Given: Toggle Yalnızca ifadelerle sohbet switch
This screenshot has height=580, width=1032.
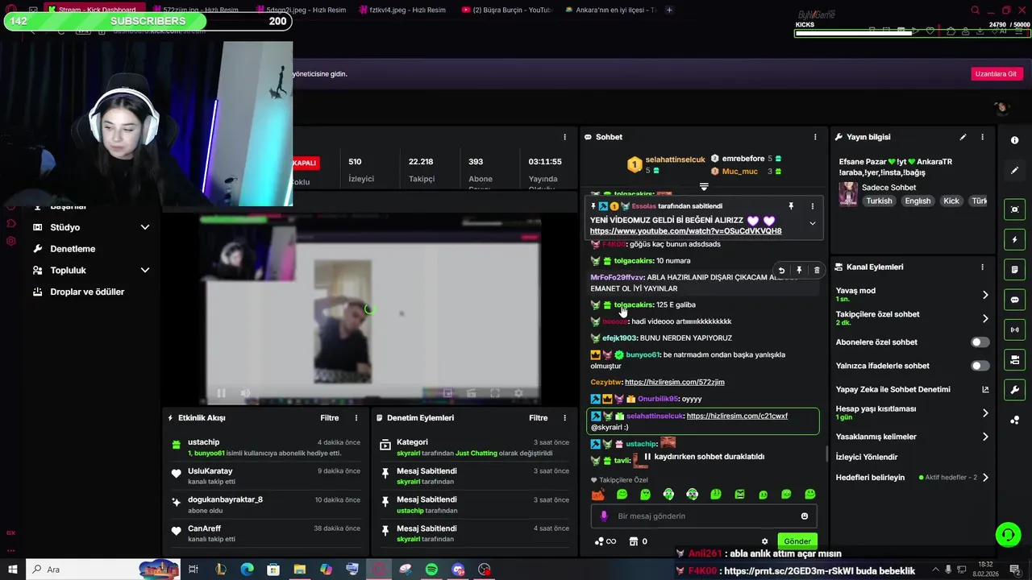Looking at the screenshot, I should (980, 366).
